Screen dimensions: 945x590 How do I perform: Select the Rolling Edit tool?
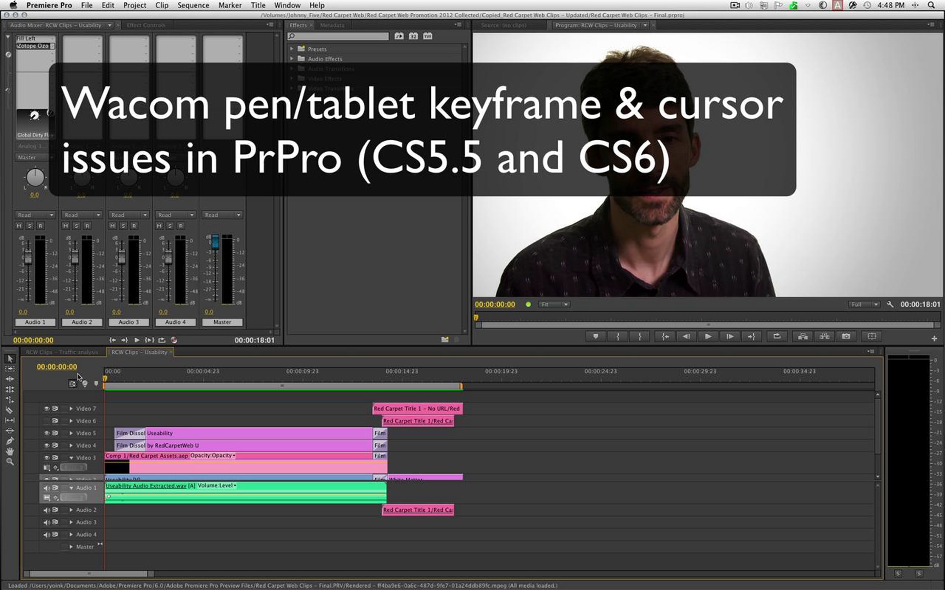pos(10,389)
